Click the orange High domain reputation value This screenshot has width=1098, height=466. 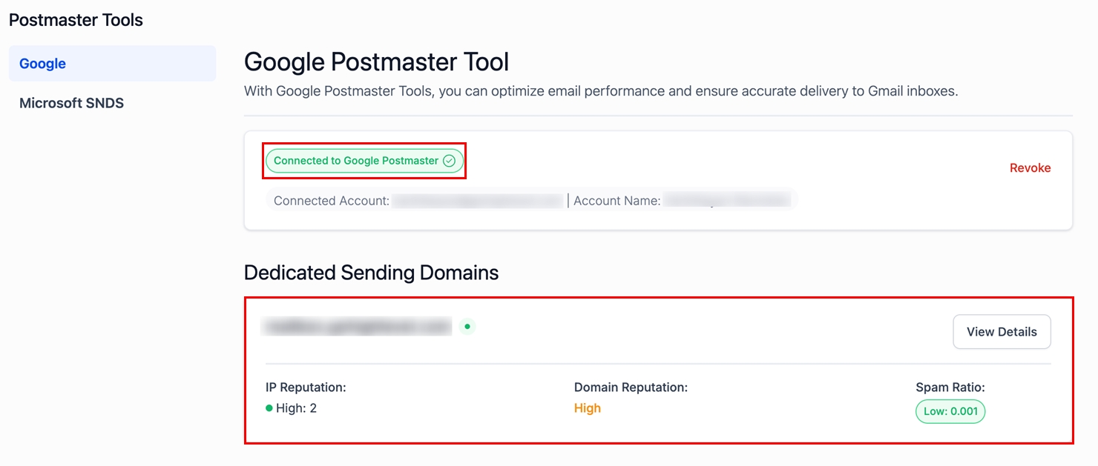588,408
